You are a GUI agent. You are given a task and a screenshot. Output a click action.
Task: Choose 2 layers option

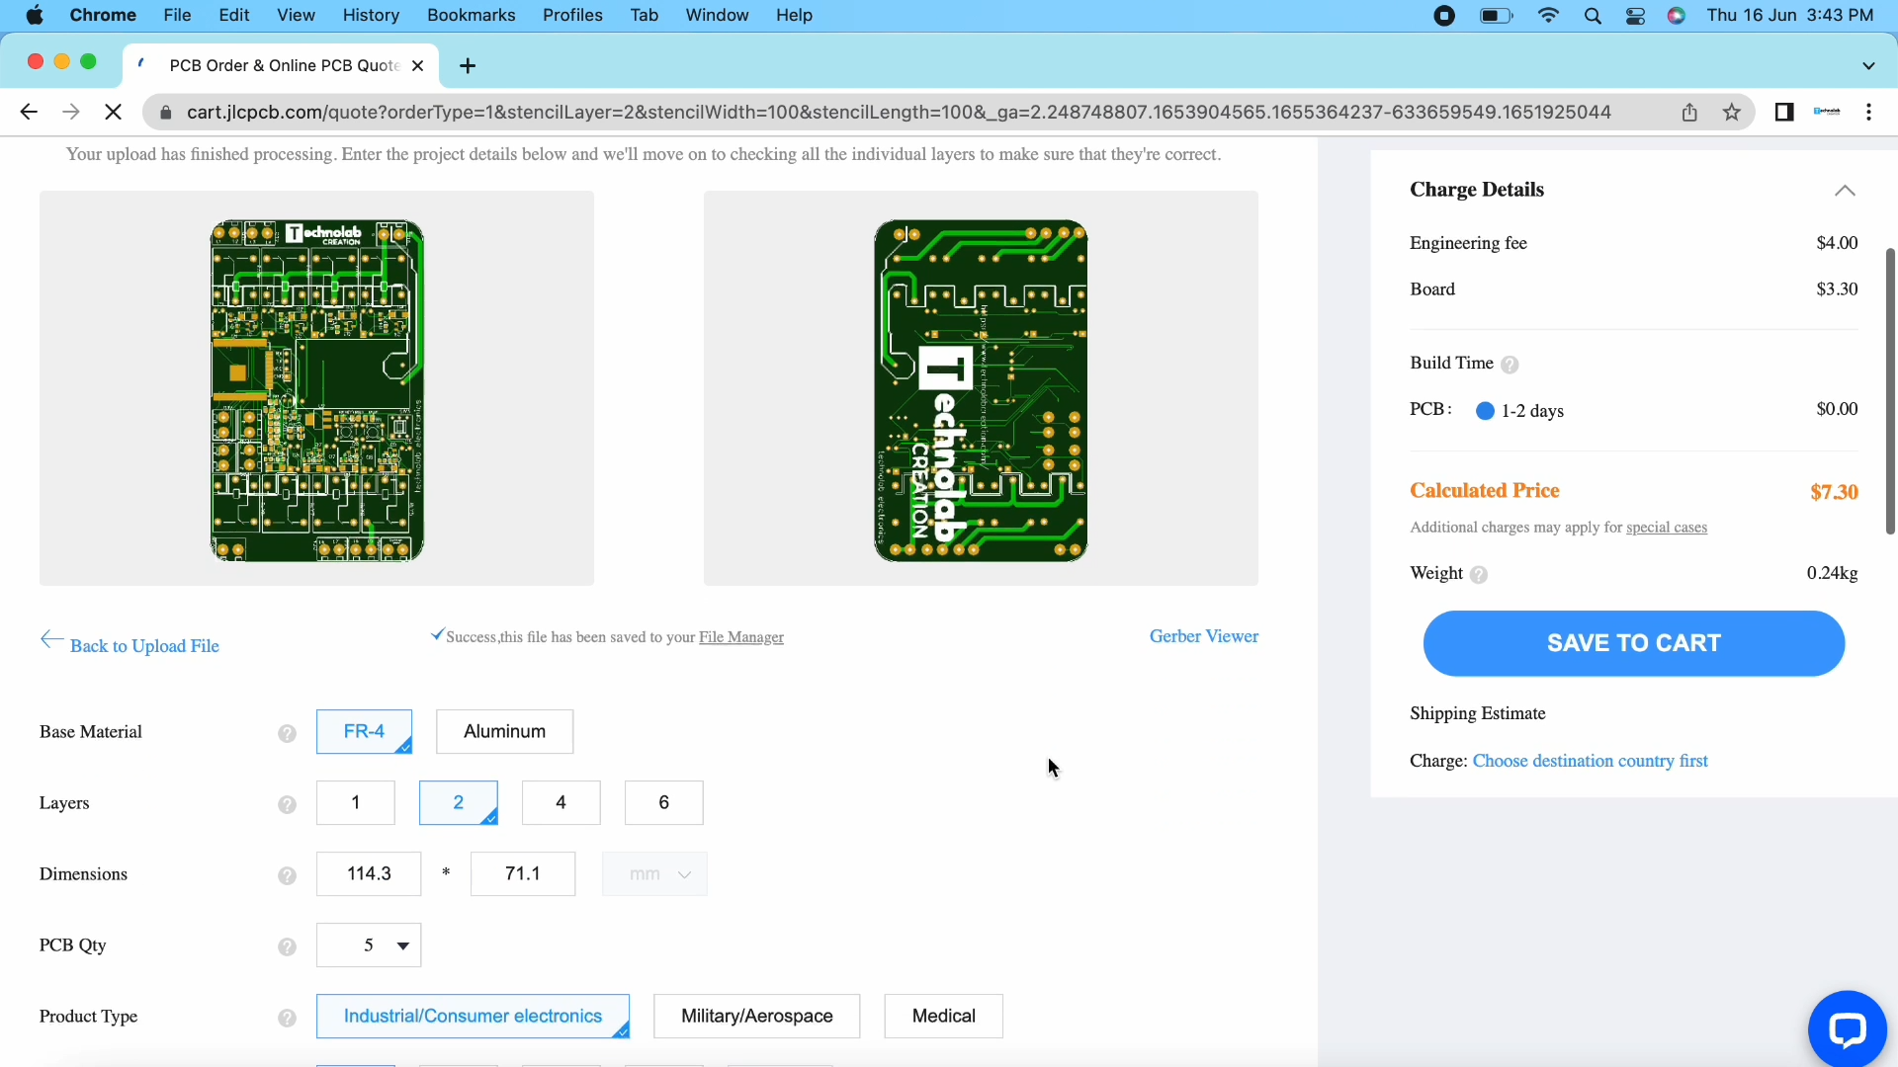click(458, 802)
